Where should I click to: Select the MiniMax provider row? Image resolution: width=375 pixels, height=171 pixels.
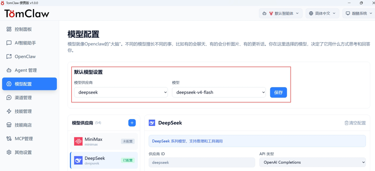(x=104, y=141)
